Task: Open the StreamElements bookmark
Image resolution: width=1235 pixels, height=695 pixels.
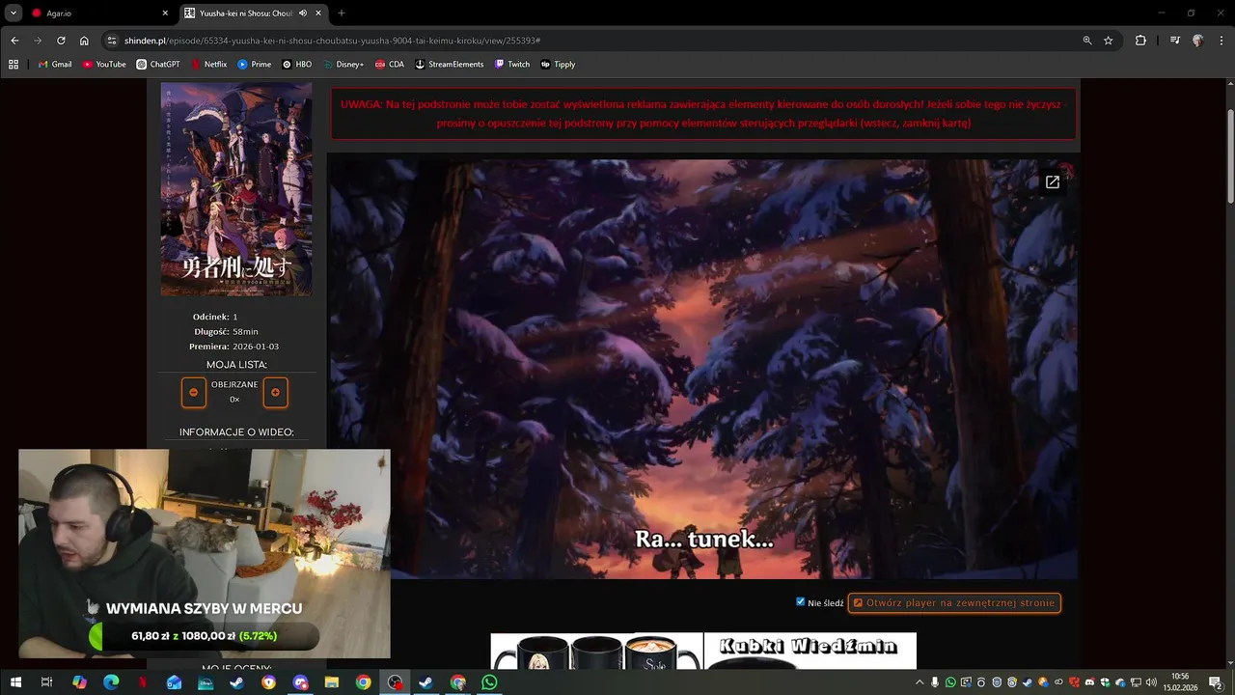Action: pyautogui.click(x=449, y=65)
